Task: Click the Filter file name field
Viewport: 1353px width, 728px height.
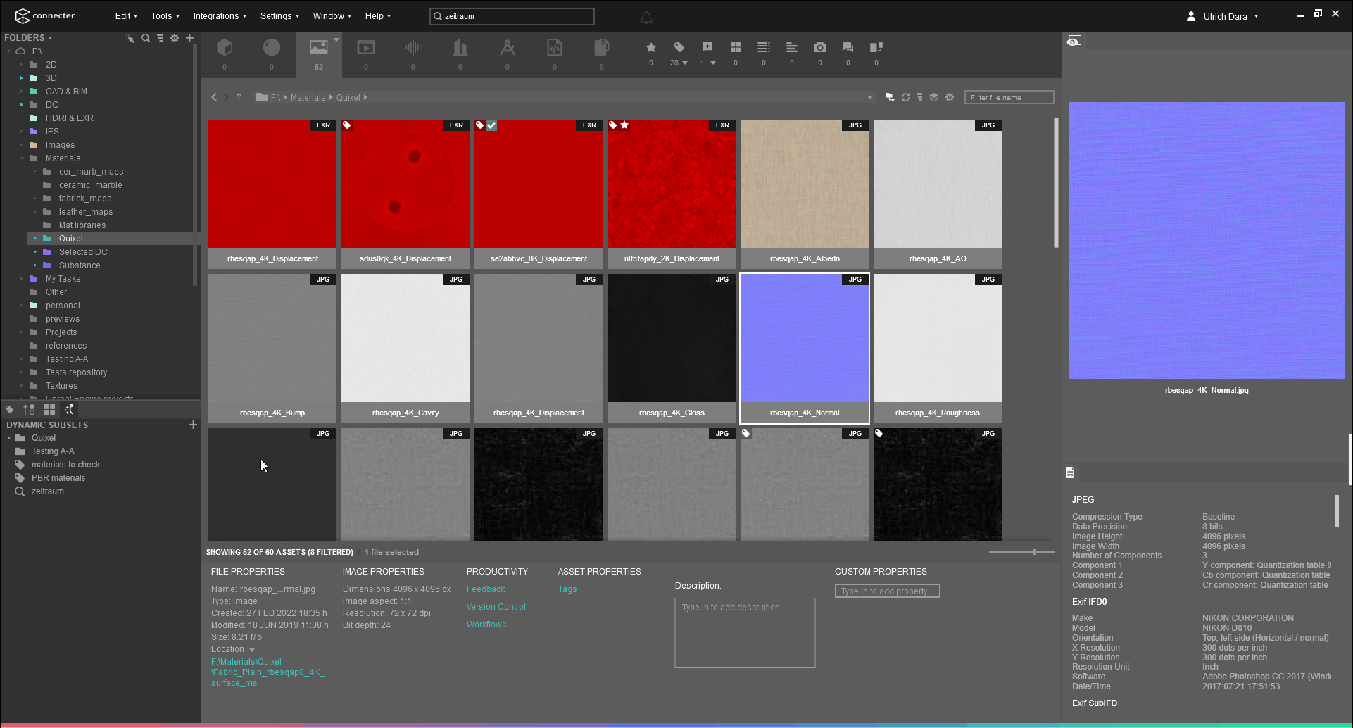Action: tap(1009, 97)
